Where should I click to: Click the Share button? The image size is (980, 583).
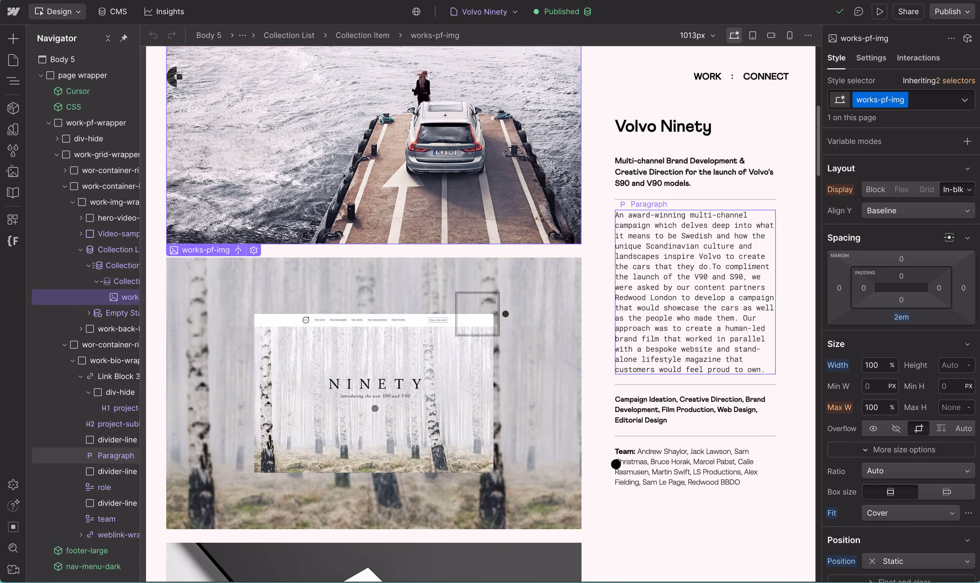(x=908, y=12)
